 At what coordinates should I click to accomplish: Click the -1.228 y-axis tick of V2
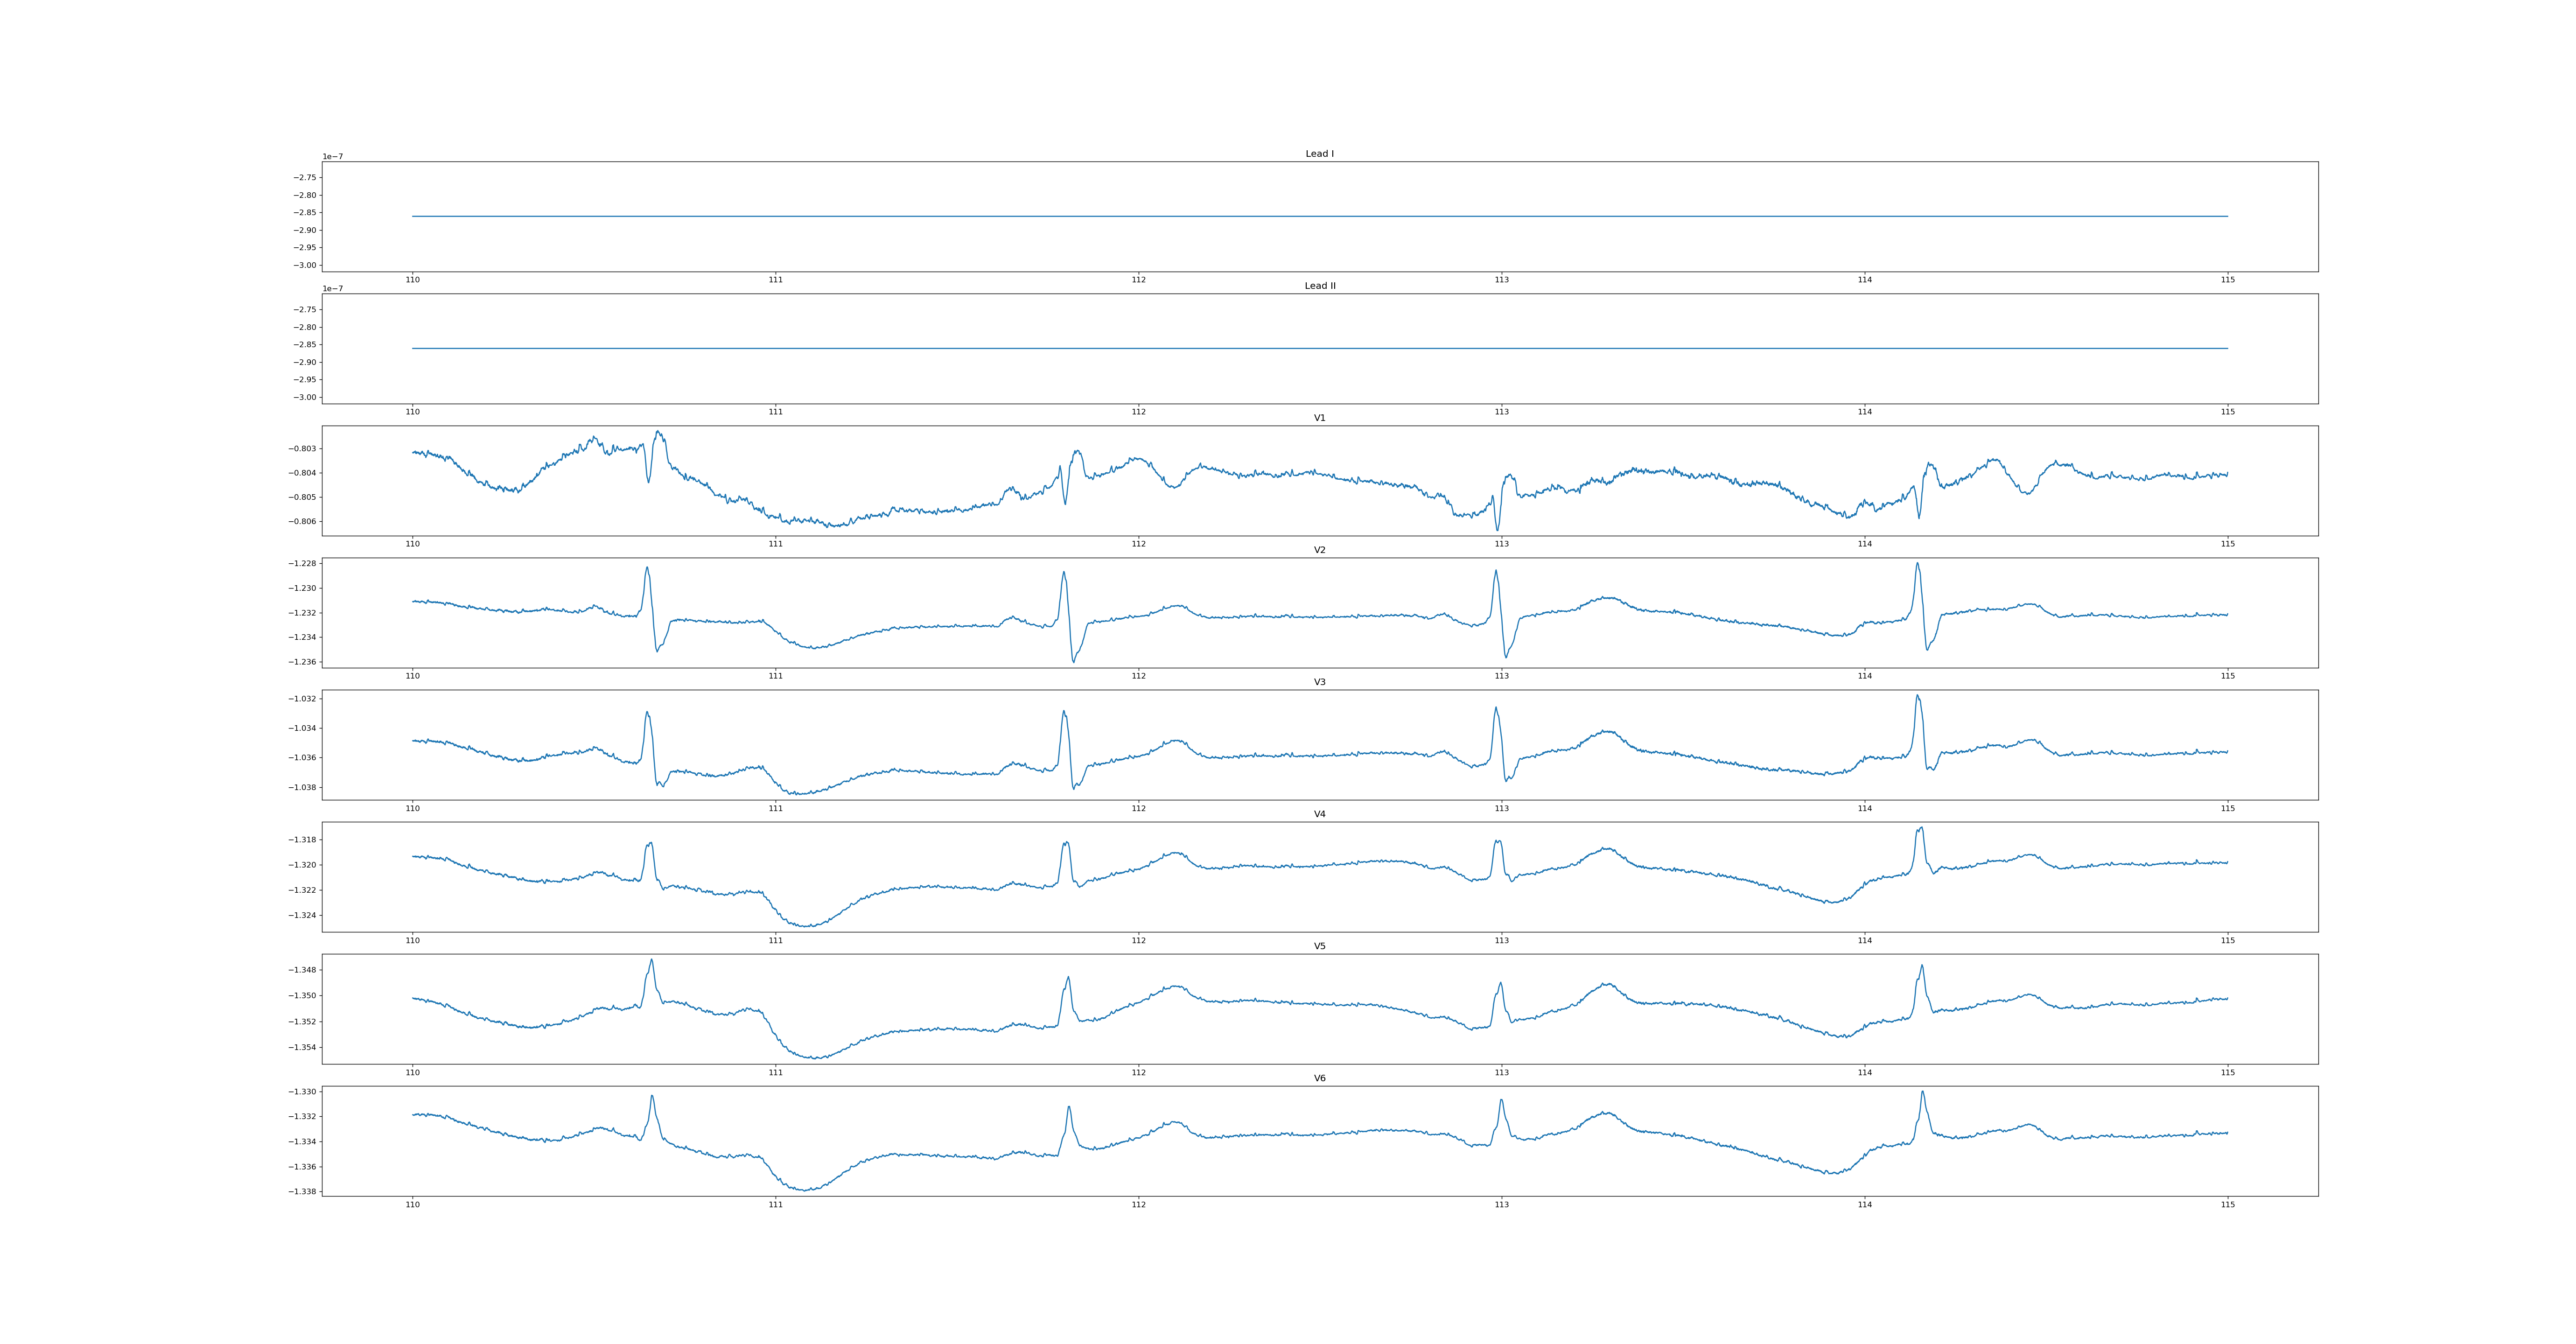tap(303, 564)
